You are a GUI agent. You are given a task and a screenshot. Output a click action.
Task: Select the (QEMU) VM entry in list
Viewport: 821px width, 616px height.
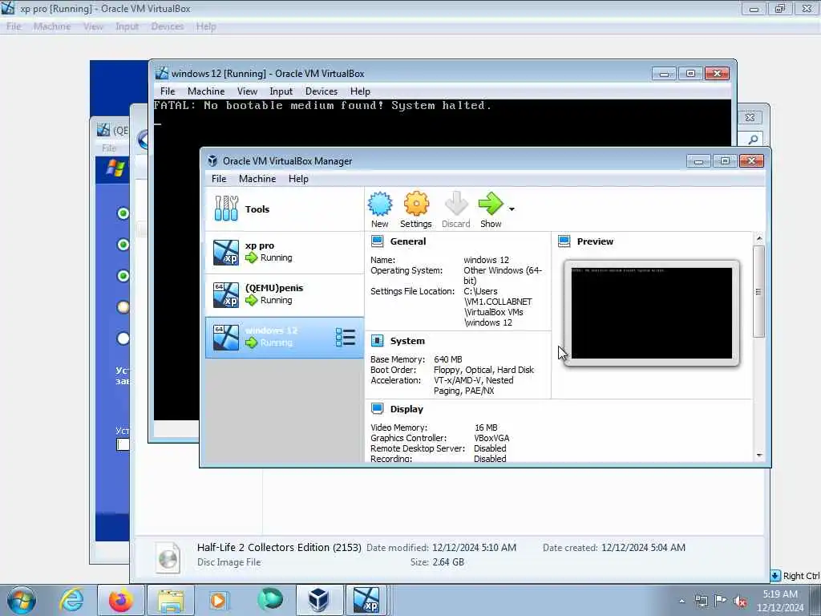click(285, 294)
